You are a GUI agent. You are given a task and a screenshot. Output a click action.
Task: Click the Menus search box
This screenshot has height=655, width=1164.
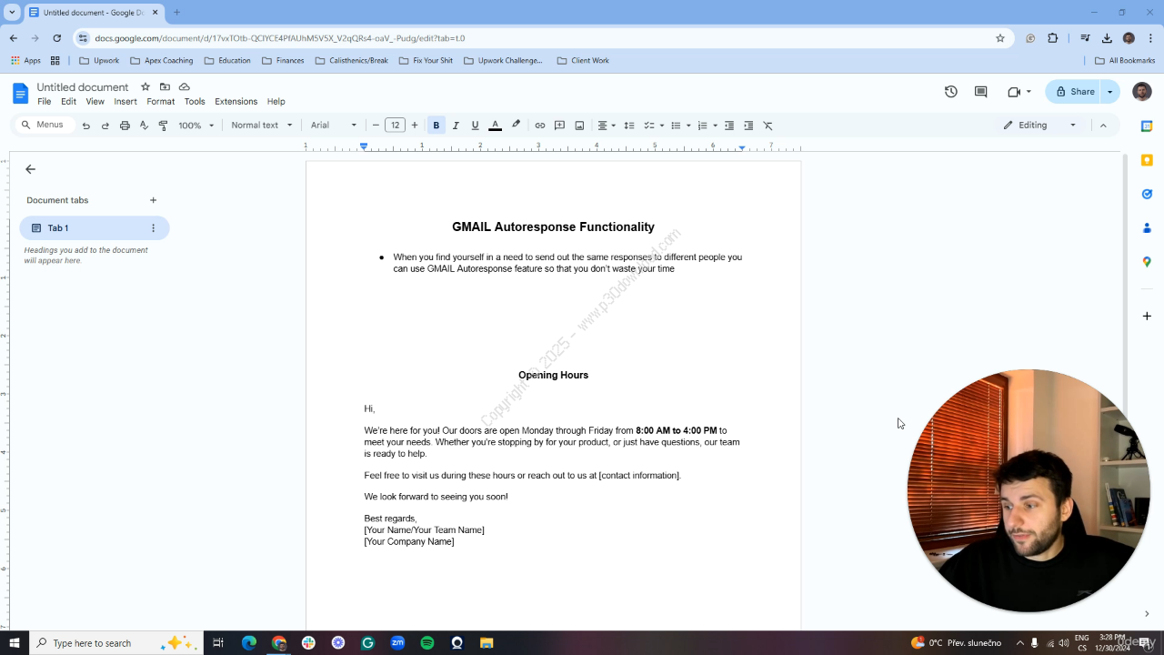click(45, 125)
